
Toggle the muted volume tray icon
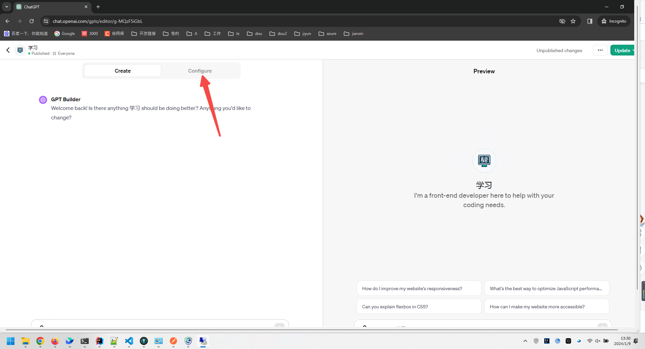(x=598, y=341)
